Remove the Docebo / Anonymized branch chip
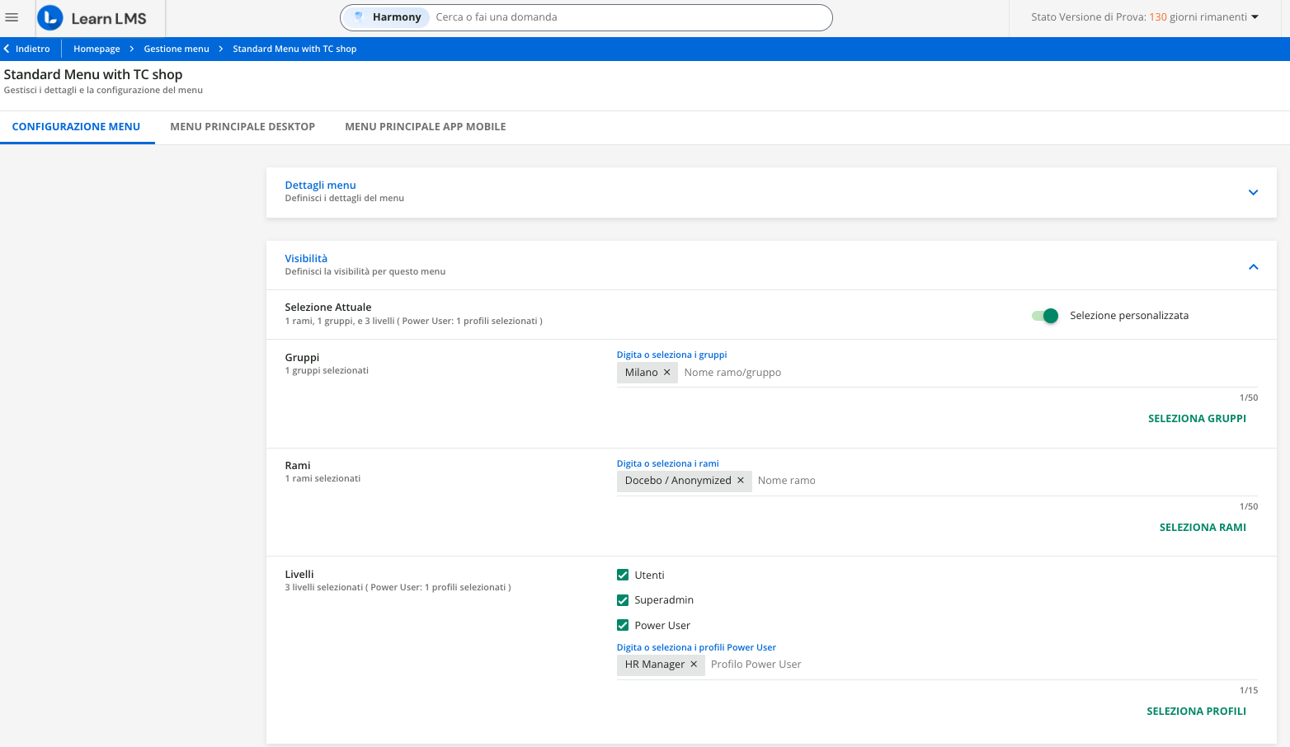This screenshot has height=747, width=1290. (741, 481)
